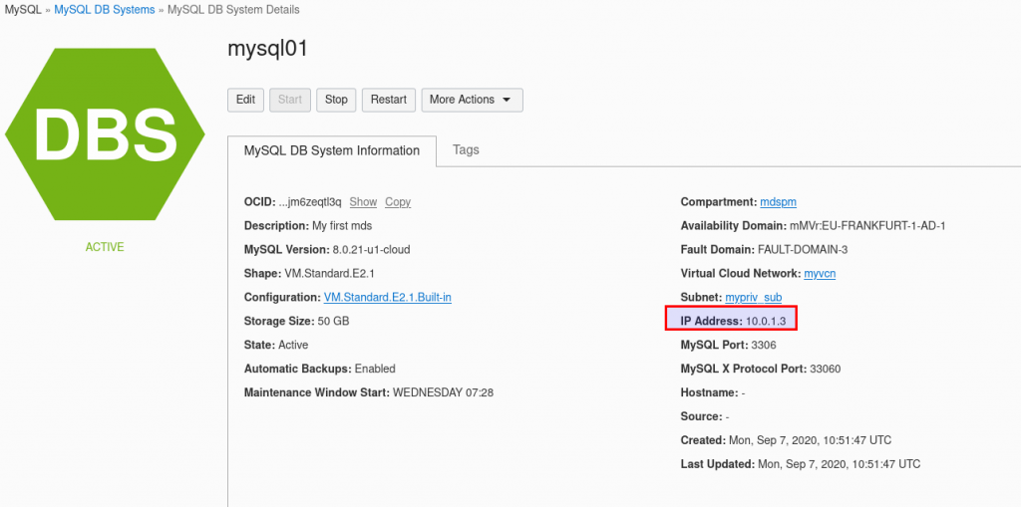This screenshot has width=1021, height=507.
Task: Click the Edit button
Action: click(x=245, y=101)
